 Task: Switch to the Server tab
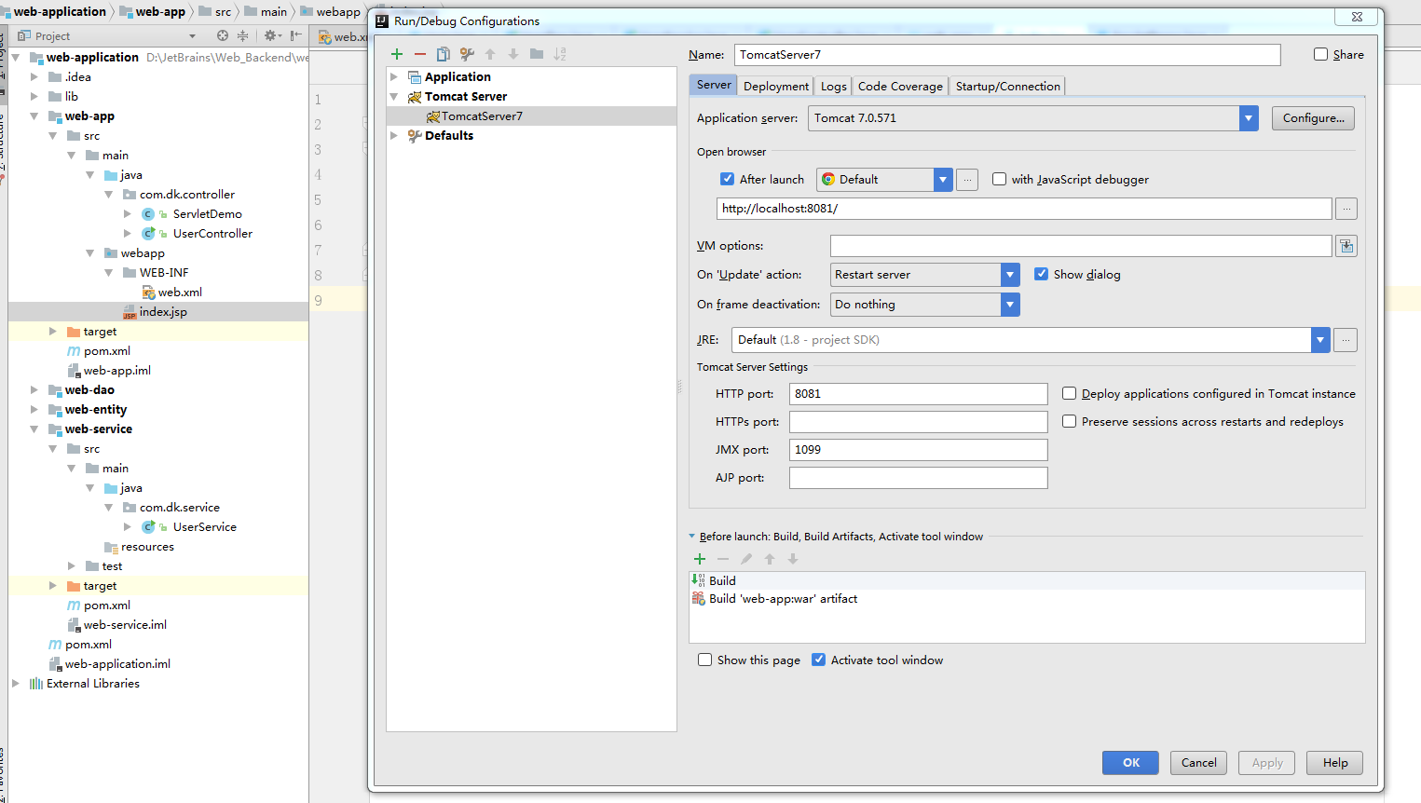pos(714,85)
